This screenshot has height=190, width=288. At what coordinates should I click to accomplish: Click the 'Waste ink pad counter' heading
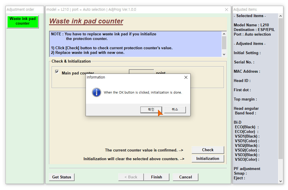pyautogui.click(x=86, y=21)
